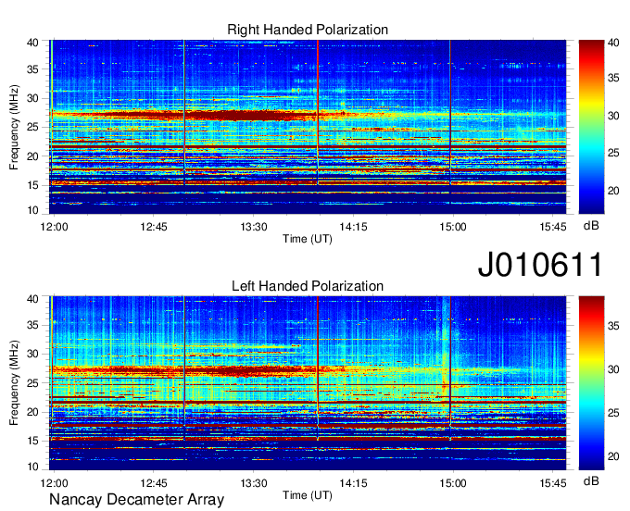
Task: Click the 35 frequency tick of Right Handed plot
Action: coord(32,69)
